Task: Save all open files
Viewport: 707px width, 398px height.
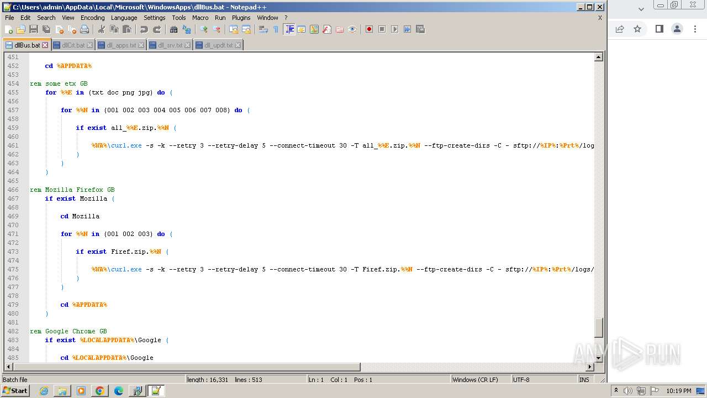Action: pos(46,29)
